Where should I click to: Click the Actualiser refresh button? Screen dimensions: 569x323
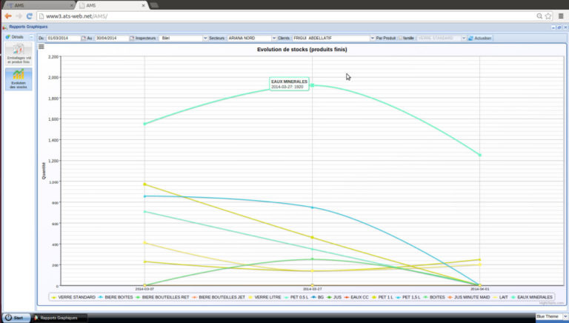479,38
